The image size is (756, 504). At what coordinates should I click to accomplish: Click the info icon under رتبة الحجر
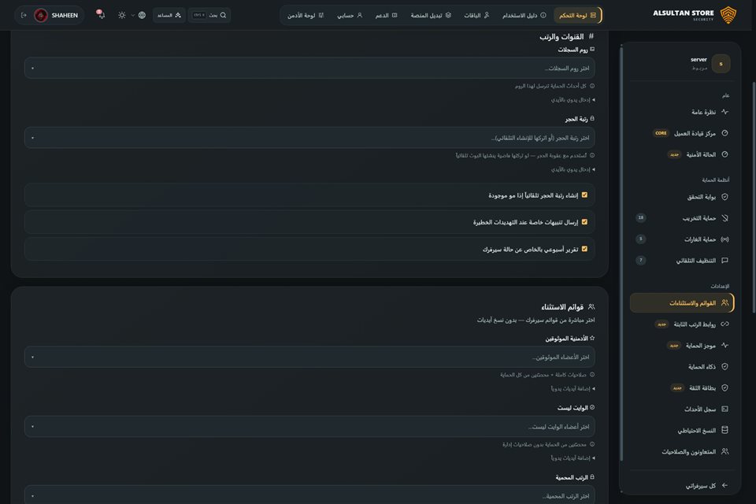tap(592, 155)
